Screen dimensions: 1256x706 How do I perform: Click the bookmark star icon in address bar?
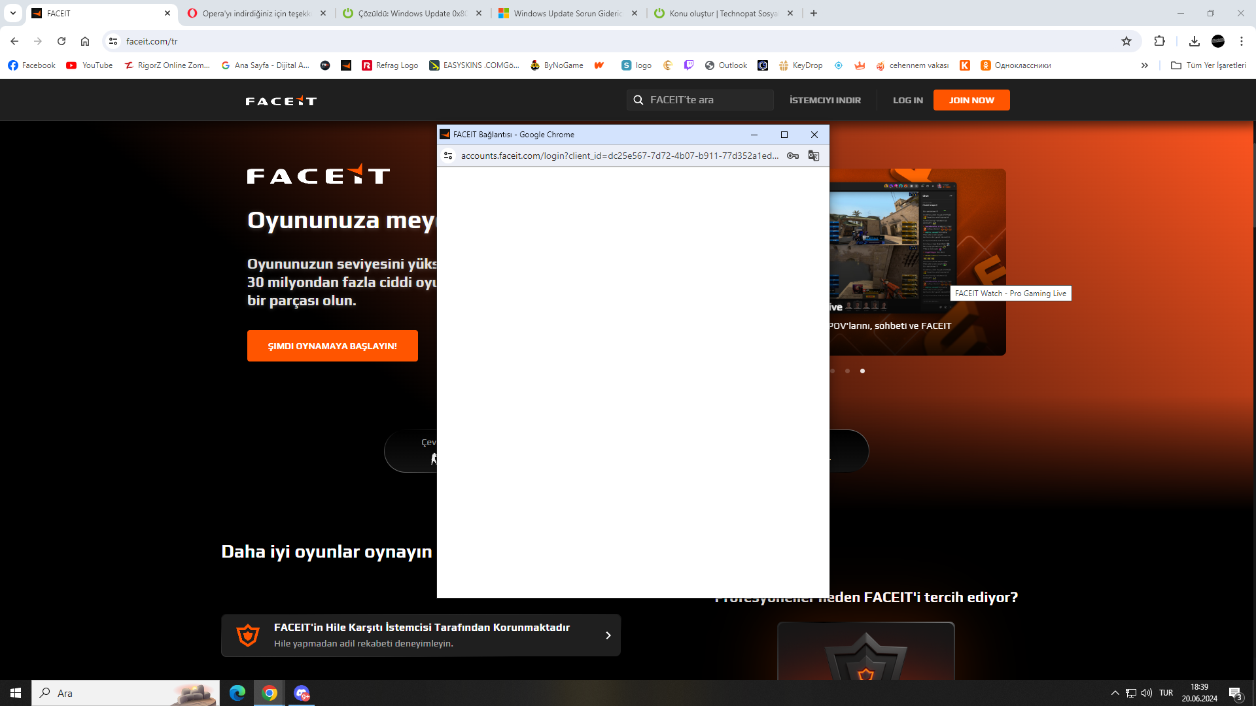(1126, 41)
